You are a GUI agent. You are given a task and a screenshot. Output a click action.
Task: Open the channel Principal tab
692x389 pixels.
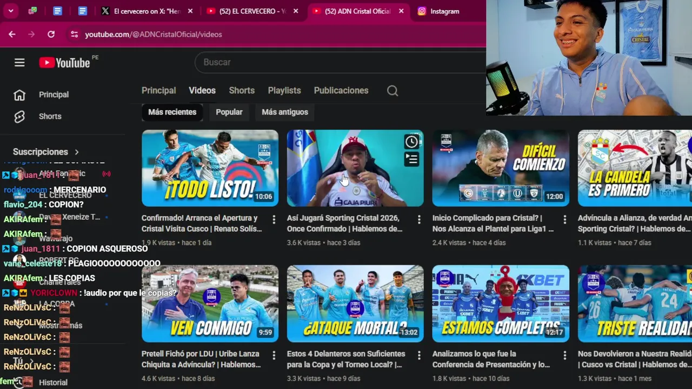[x=158, y=91]
